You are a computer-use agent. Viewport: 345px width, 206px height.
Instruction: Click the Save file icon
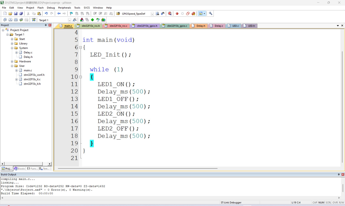point(16,13)
